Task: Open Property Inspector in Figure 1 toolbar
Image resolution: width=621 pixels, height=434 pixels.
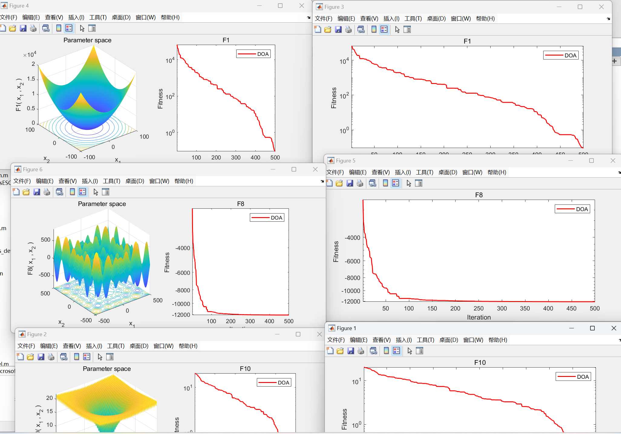Action: click(420, 351)
